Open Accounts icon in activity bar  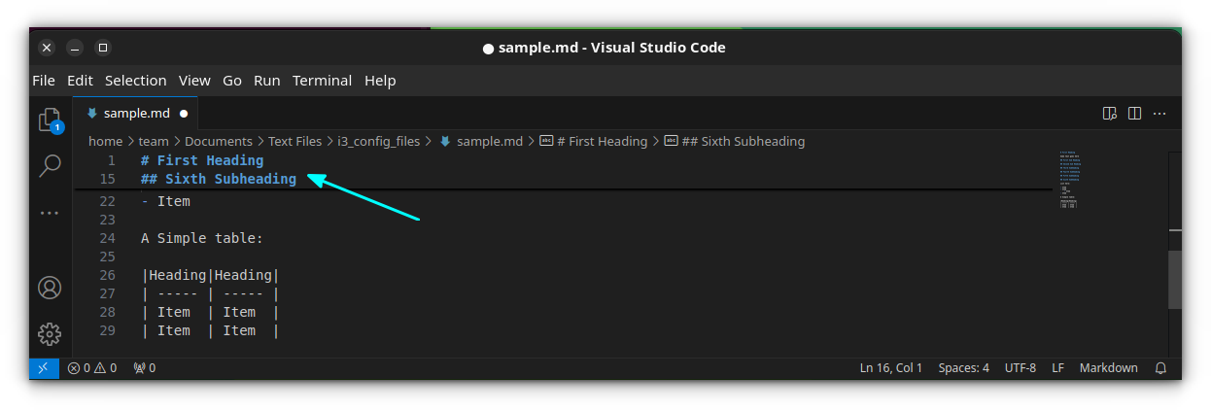(50, 288)
